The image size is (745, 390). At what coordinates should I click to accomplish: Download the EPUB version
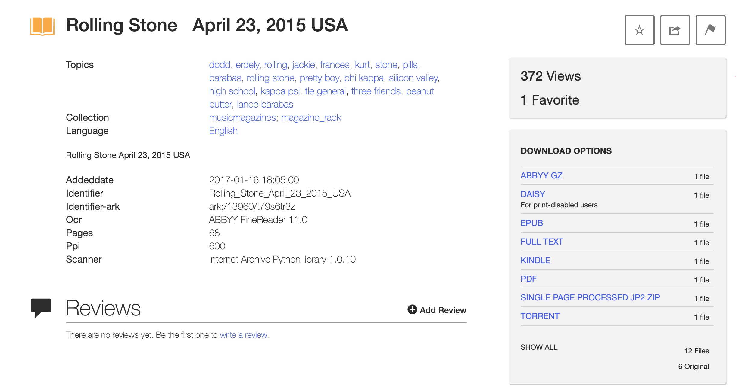click(531, 223)
